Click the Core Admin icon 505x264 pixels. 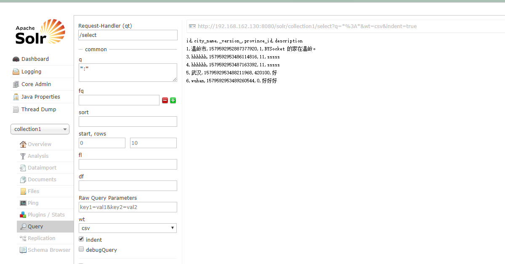(16, 84)
